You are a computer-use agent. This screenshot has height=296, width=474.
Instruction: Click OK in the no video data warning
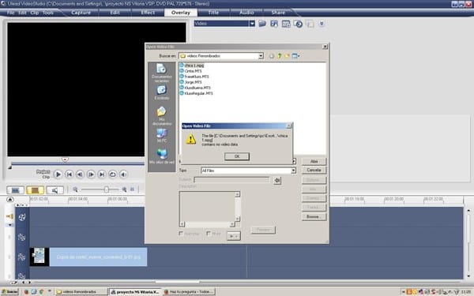tap(237, 156)
